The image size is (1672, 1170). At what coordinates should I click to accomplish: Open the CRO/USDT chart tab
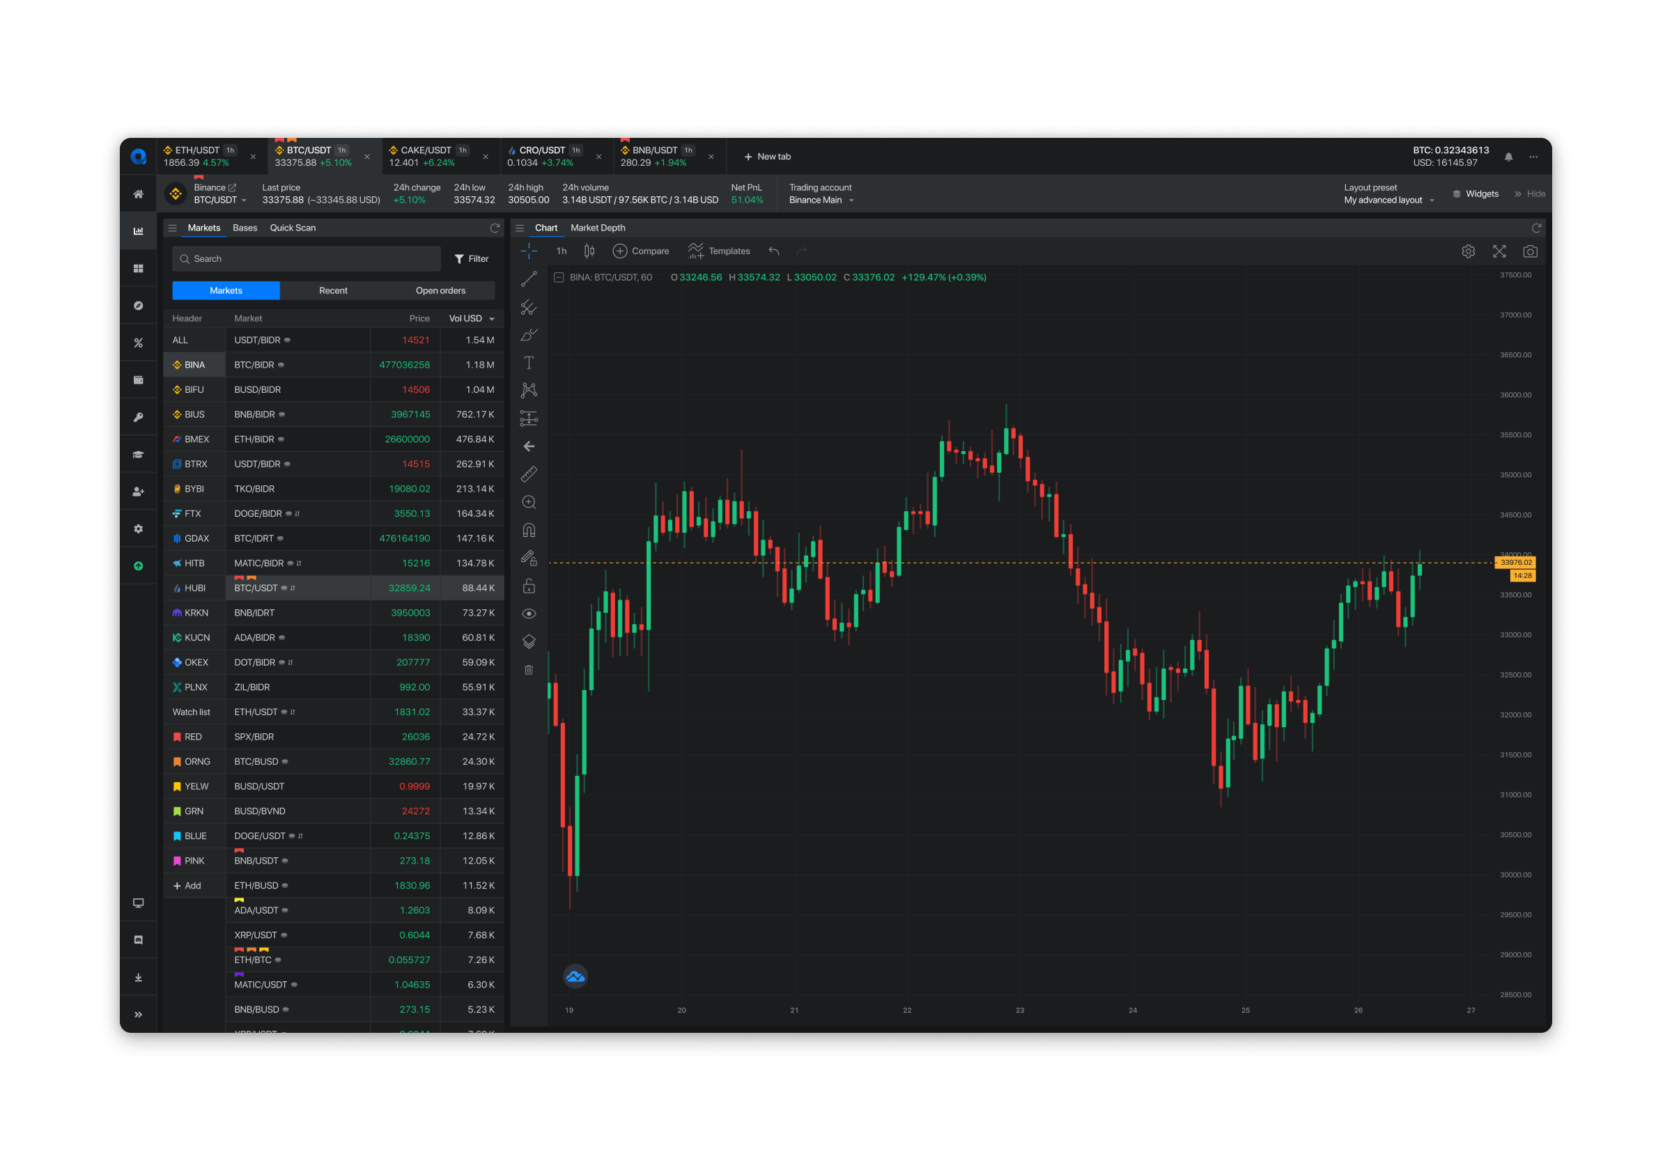(x=557, y=157)
